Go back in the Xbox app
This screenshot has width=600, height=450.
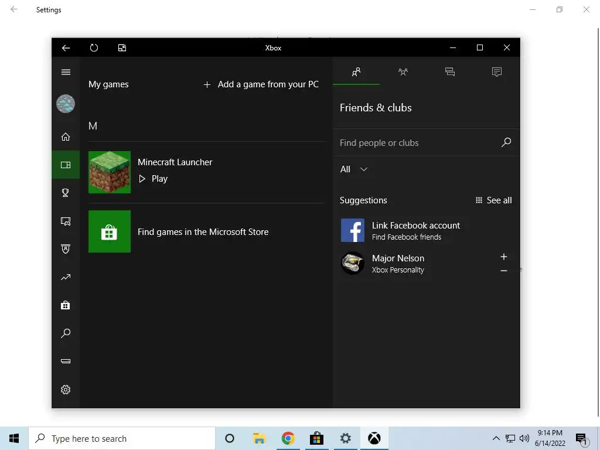point(66,48)
